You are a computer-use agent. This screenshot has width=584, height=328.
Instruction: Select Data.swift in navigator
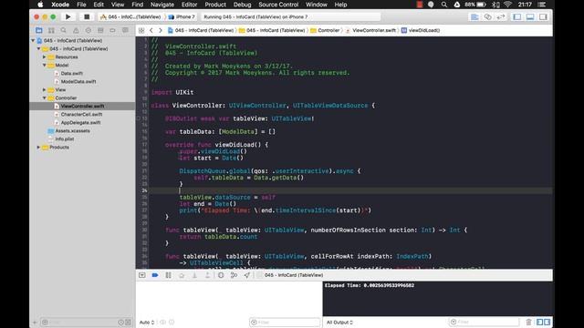tap(71, 73)
